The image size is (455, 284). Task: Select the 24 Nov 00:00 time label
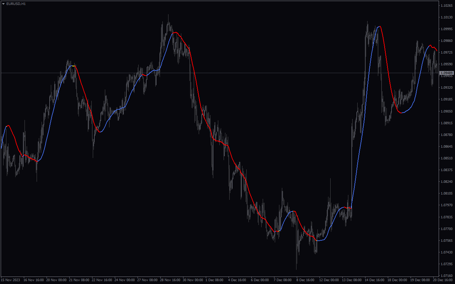124,280
